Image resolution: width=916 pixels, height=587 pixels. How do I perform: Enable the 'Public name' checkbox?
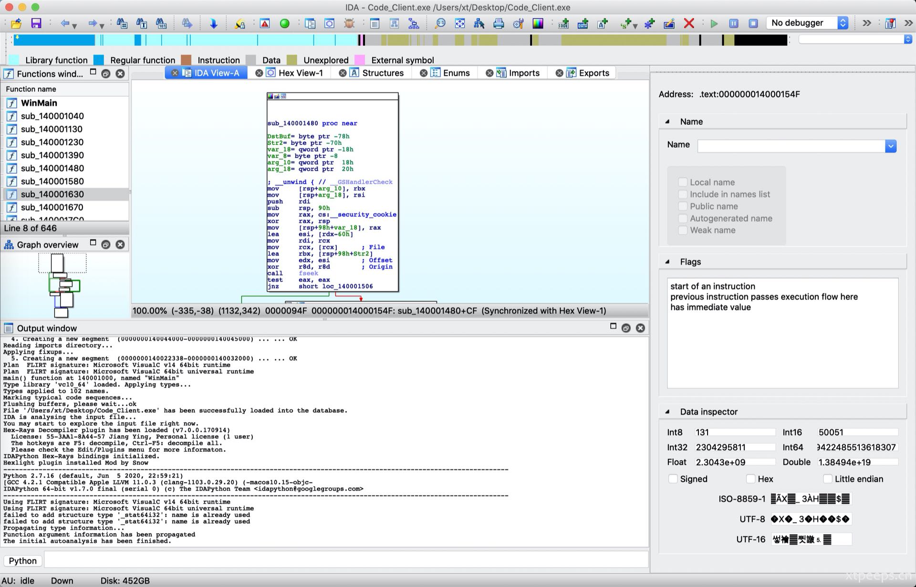(683, 206)
